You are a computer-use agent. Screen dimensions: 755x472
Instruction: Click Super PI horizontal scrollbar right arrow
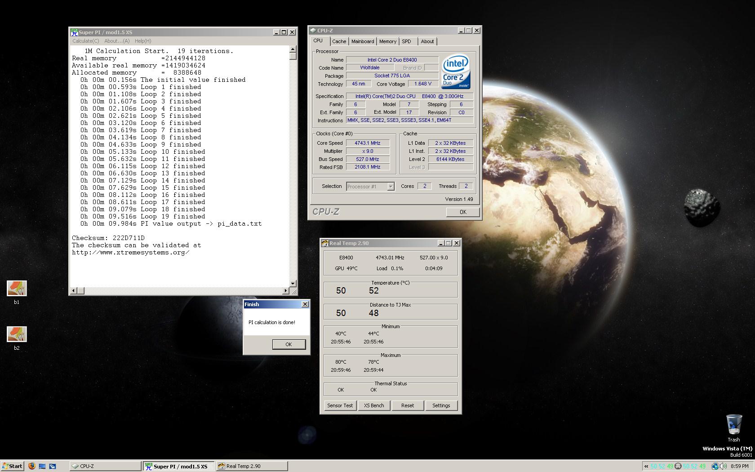286,291
